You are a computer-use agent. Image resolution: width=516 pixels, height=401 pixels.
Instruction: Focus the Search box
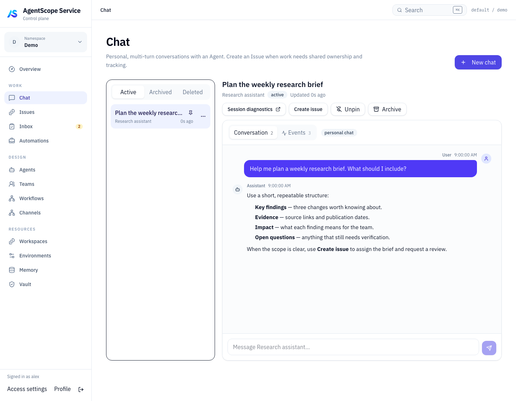[x=430, y=10]
